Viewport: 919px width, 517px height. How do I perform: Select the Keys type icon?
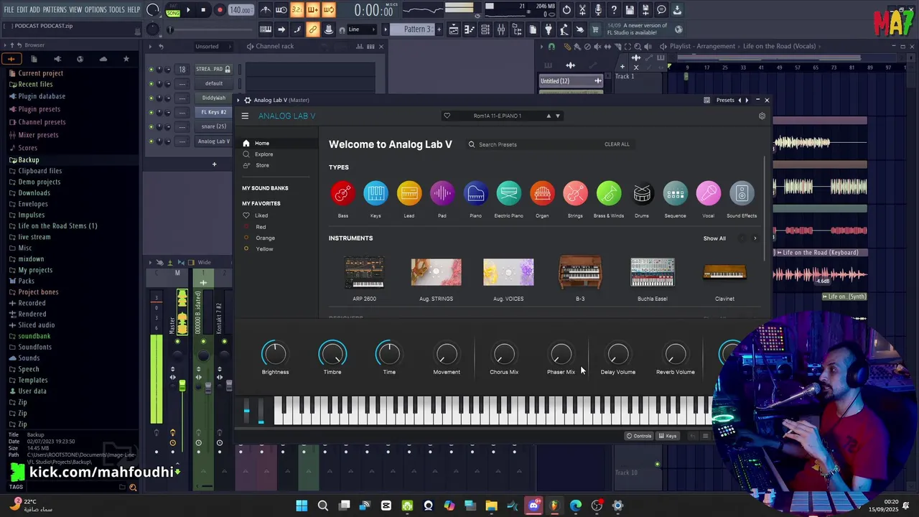click(375, 193)
